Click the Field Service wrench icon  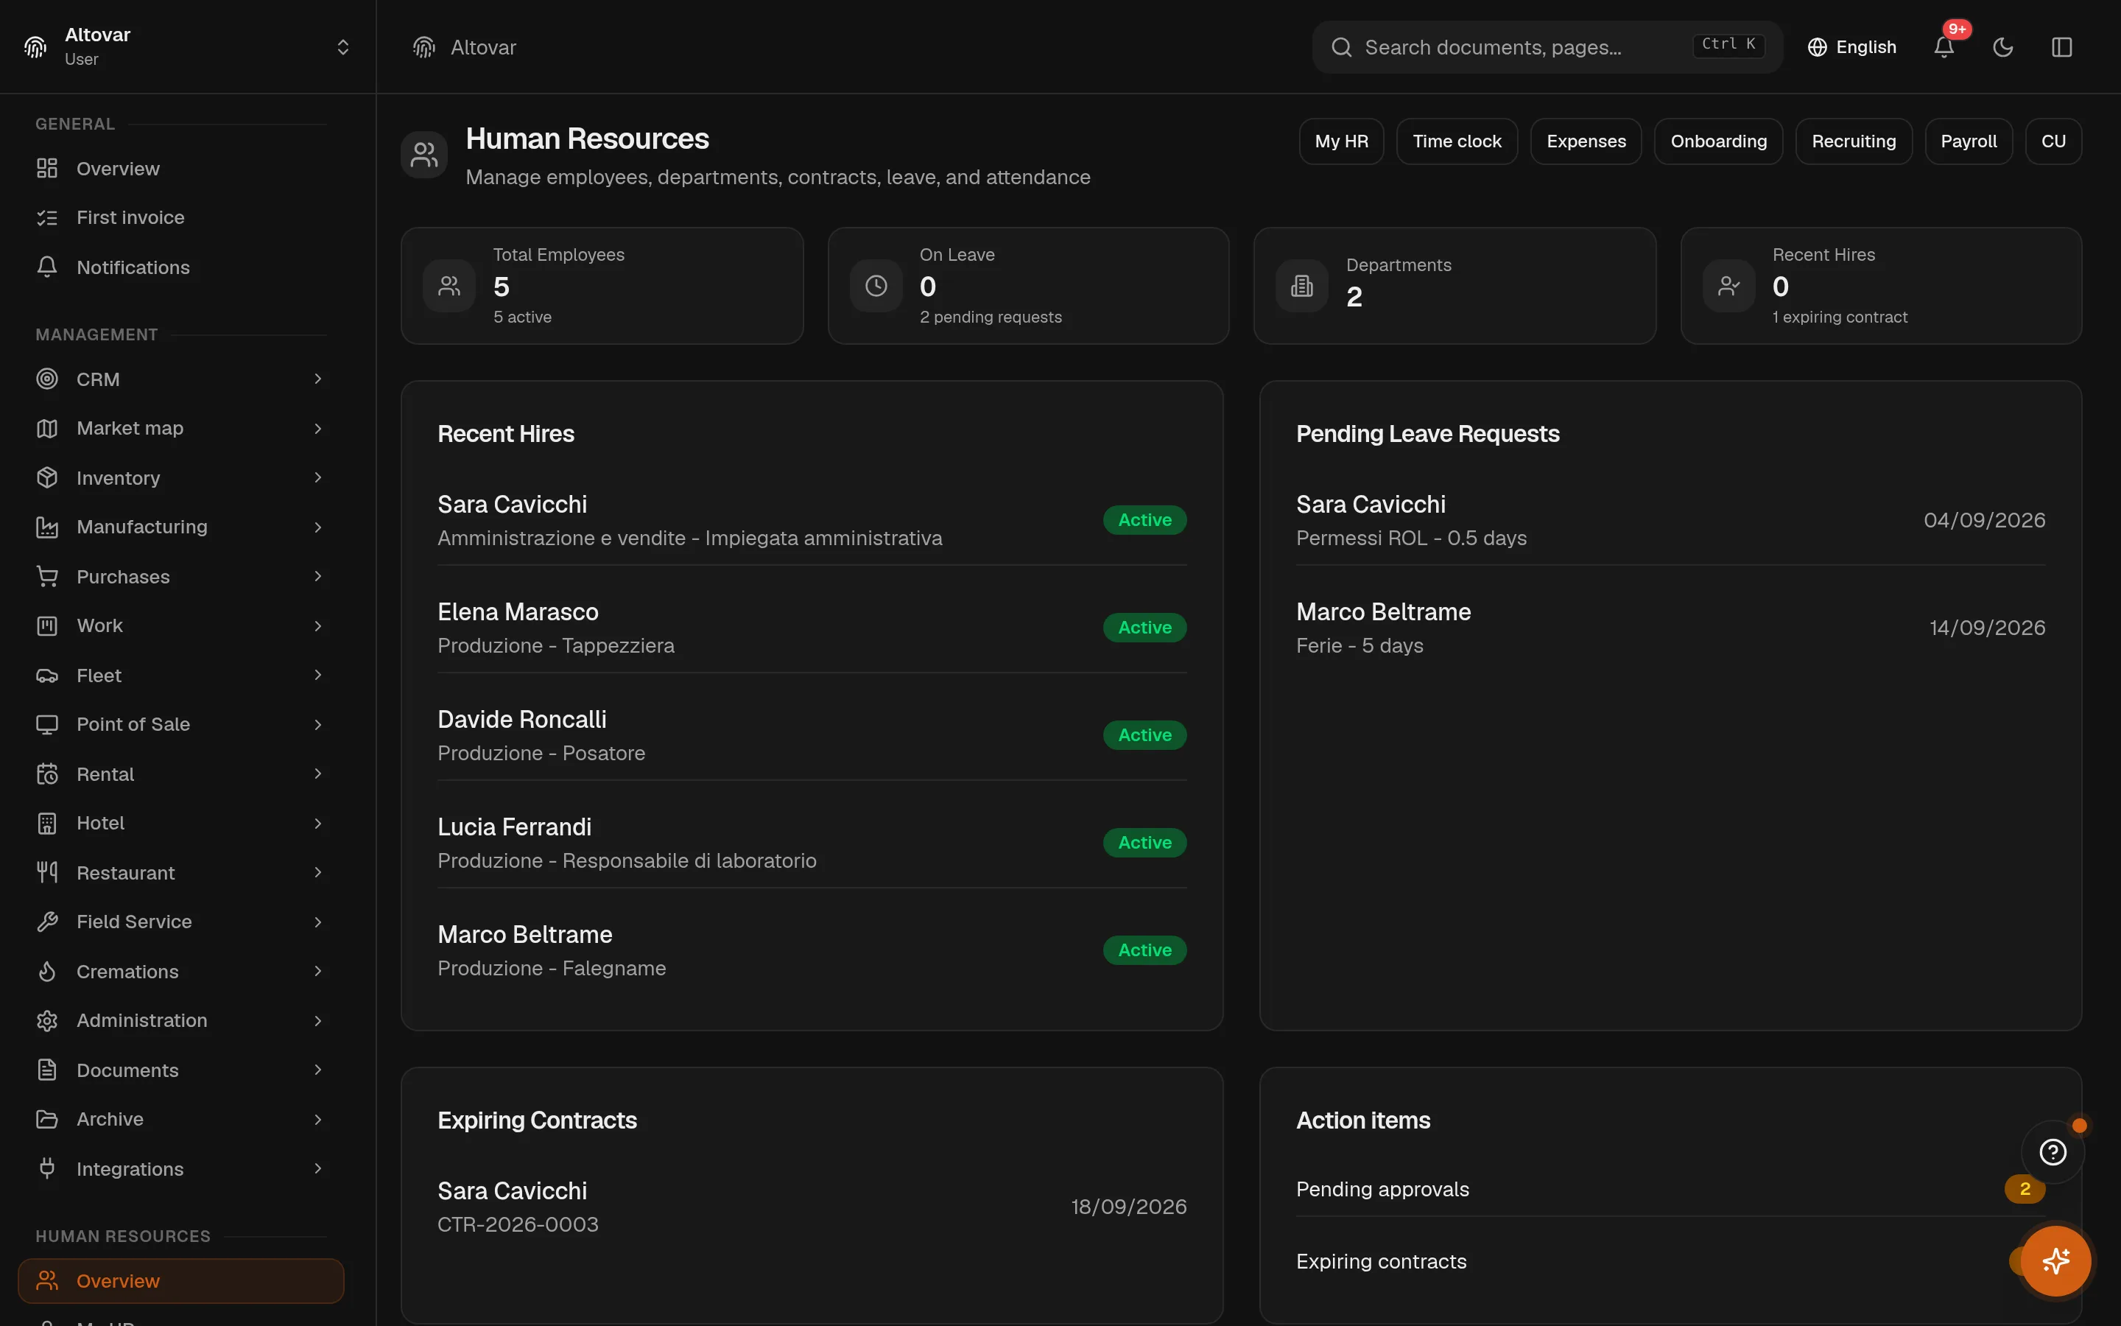[x=47, y=922]
